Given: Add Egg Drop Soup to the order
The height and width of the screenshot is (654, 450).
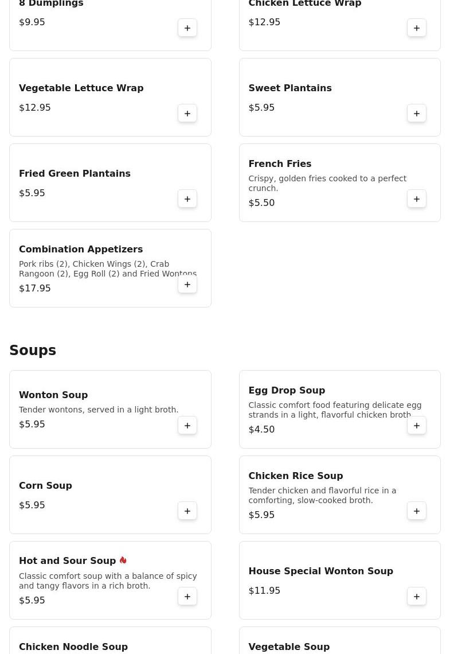Looking at the screenshot, I should (x=417, y=426).
